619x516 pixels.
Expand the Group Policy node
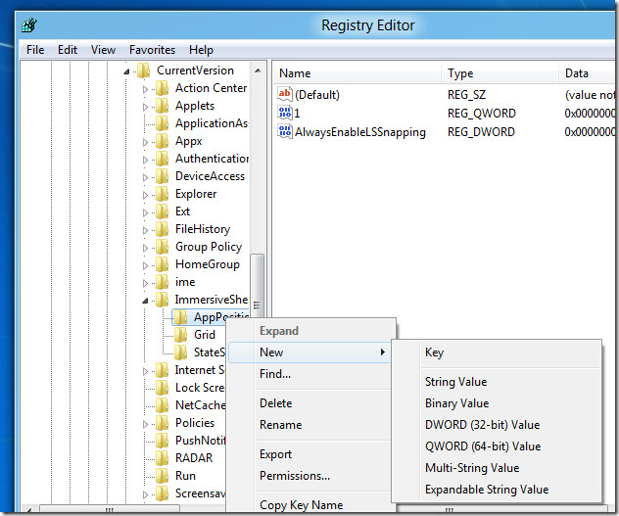click(145, 248)
